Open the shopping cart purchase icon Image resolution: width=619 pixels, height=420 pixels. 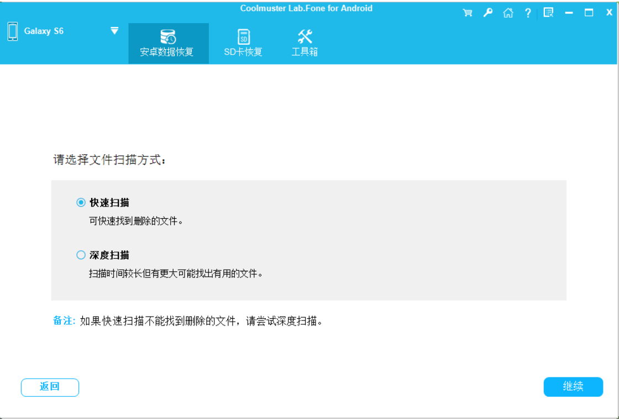pyautogui.click(x=468, y=13)
